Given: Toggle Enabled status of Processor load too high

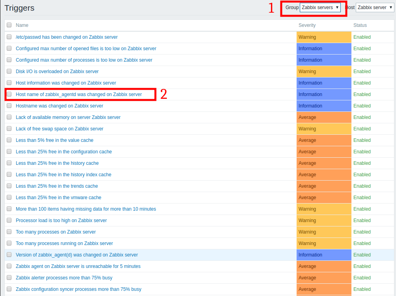Looking at the screenshot, I should [x=362, y=221].
